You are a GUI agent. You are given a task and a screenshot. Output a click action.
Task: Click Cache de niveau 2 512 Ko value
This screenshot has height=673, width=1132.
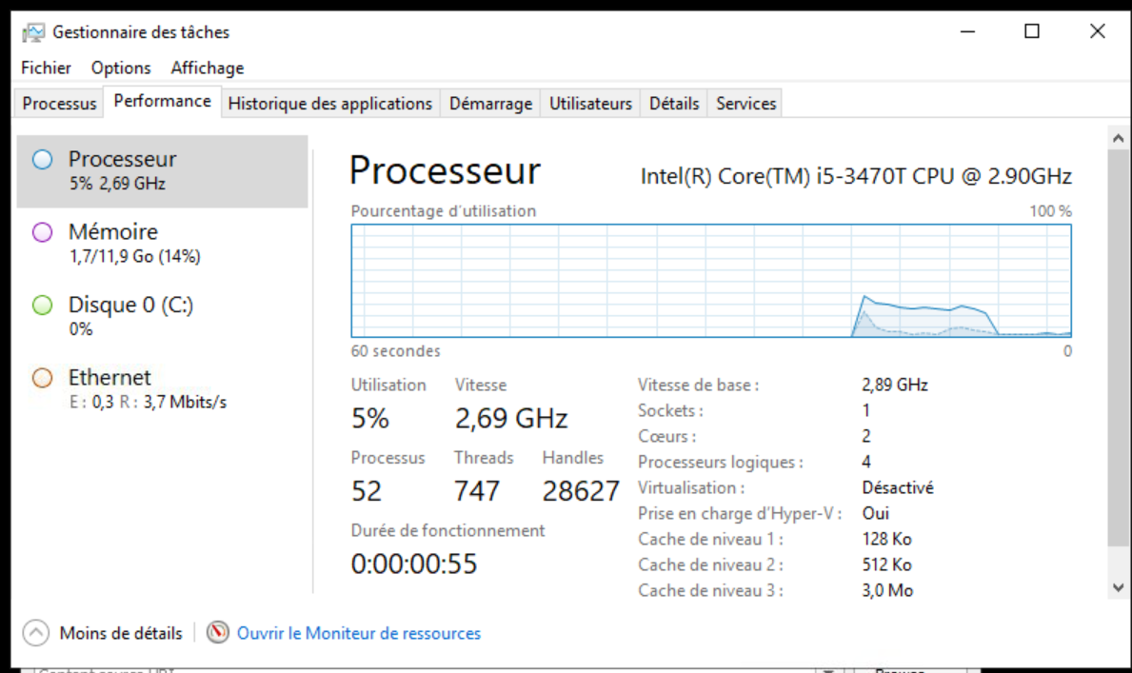tap(886, 564)
